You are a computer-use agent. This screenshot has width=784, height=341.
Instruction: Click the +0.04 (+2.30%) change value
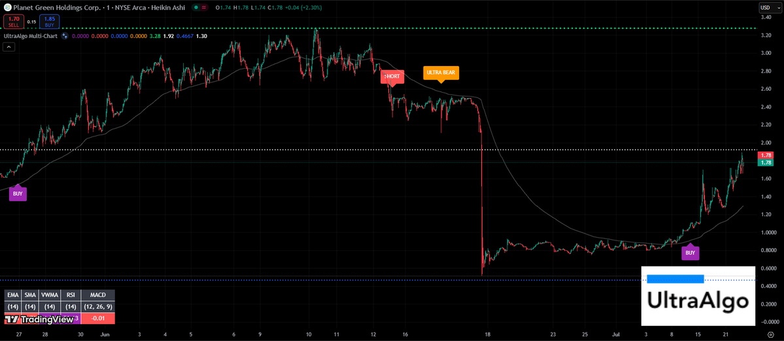coord(304,8)
